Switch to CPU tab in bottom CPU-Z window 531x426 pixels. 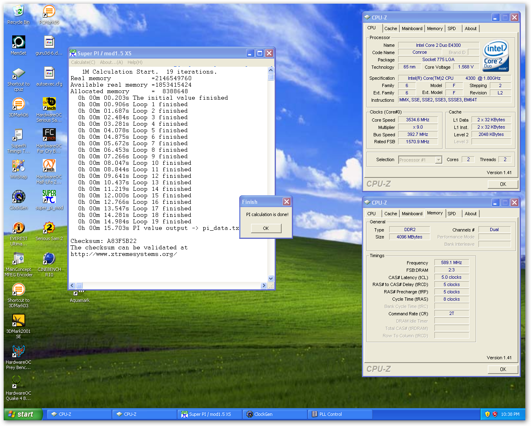pos(371,214)
